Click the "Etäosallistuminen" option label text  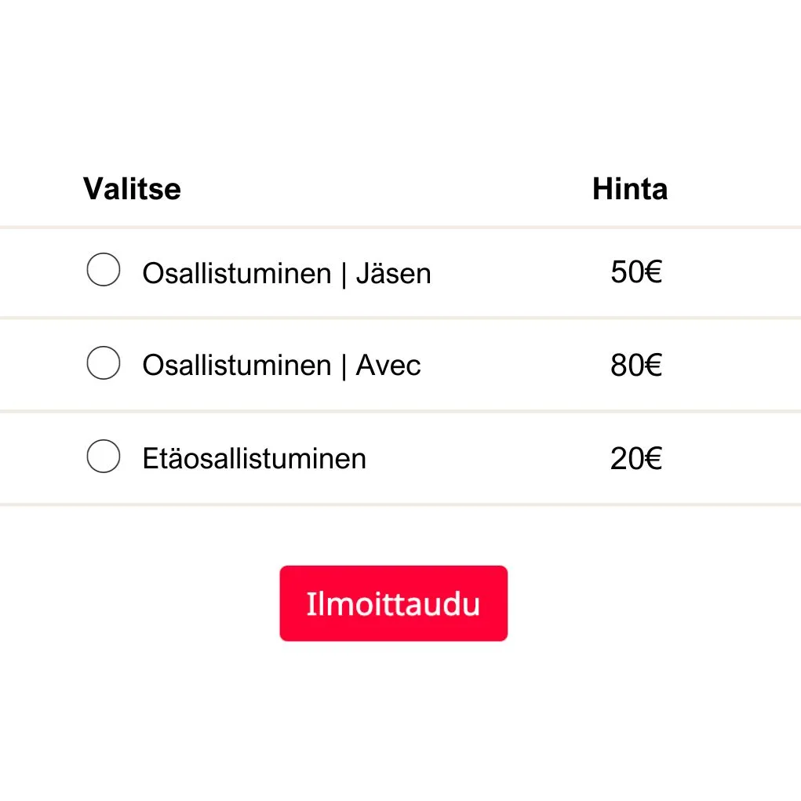point(254,459)
